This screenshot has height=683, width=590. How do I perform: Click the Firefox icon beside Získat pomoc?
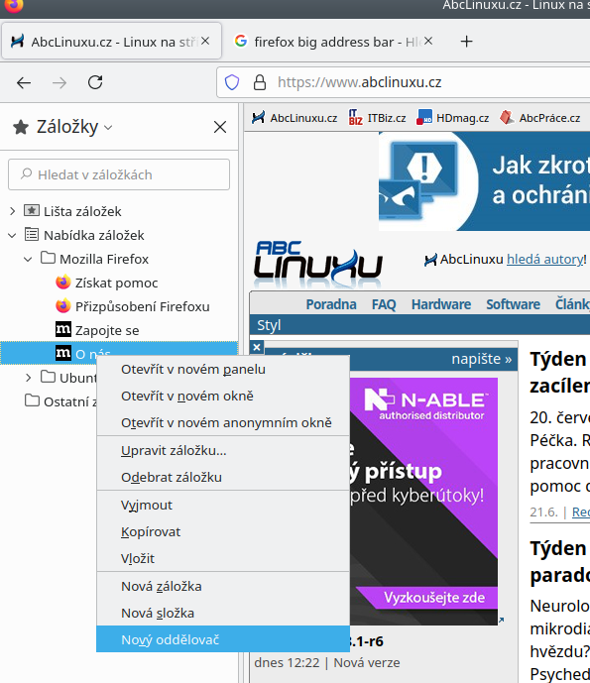[x=63, y=283]
